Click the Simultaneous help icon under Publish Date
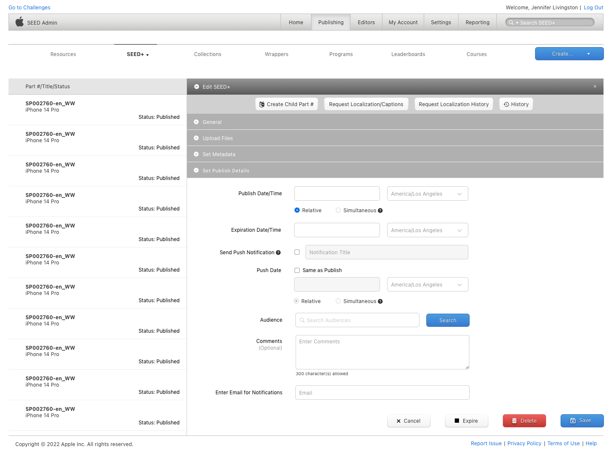 point(380,211)
